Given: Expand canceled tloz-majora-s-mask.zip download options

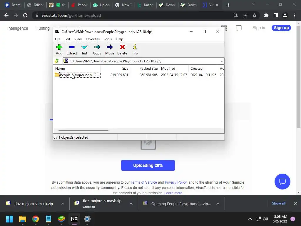Looking at the screenshot, I should pyautogui.click(x=131, y=204).
